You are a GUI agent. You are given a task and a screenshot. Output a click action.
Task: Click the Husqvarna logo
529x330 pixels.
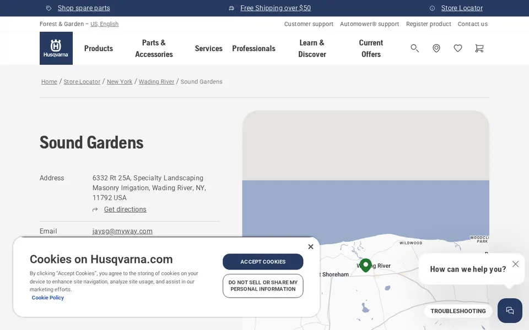56,48
